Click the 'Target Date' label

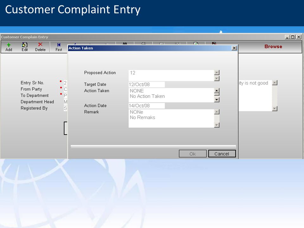click(95, 84)
